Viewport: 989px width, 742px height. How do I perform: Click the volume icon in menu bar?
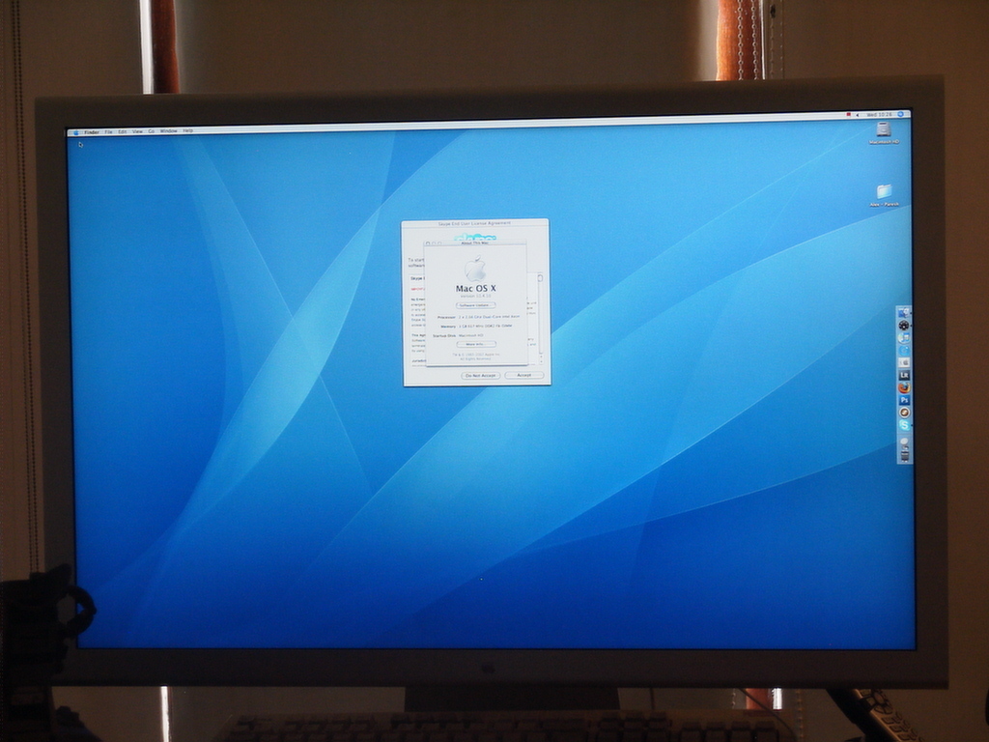pos(858,115)
